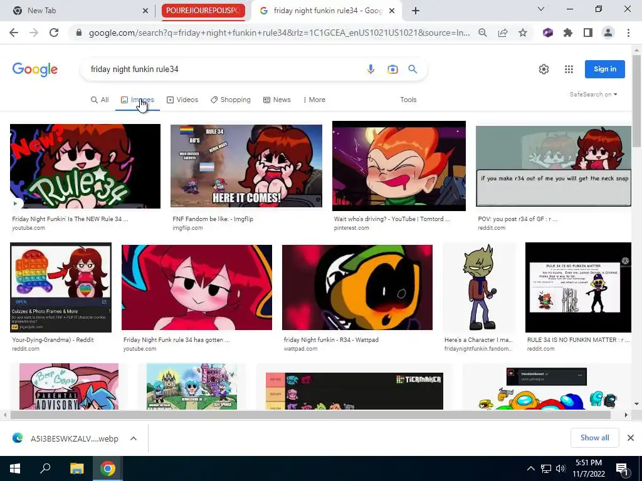Open the Extensions puzzle-piece menu
This screenshot has height=481, width=642.
568,33
